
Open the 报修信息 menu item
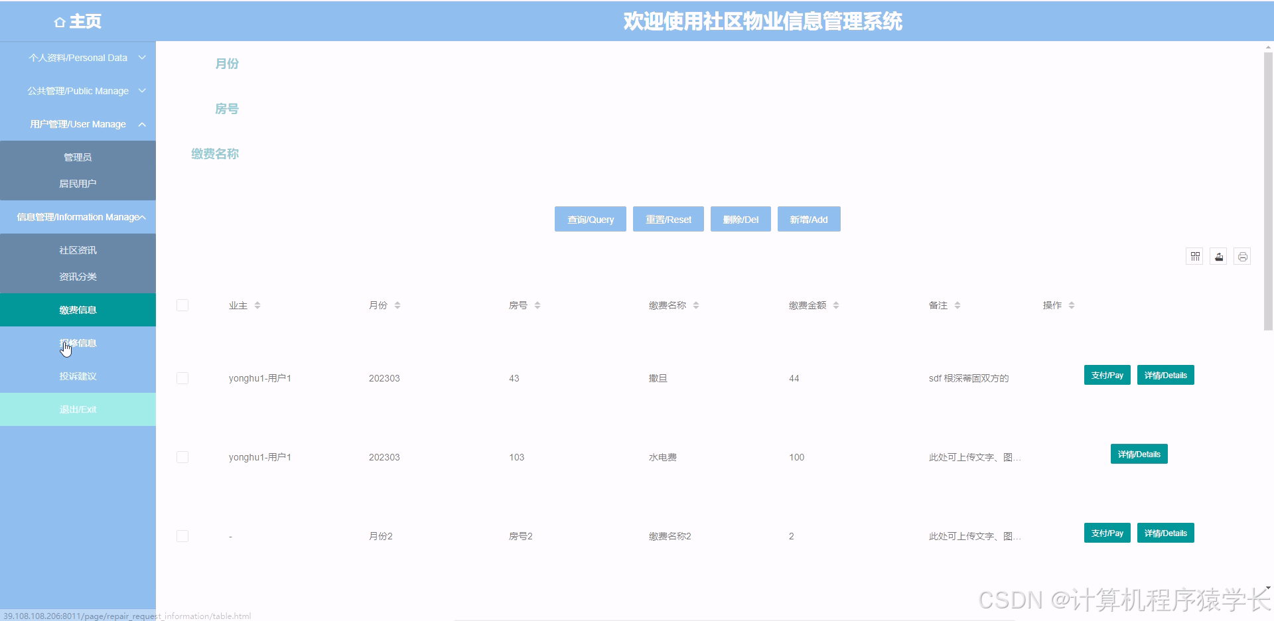tap(78, 343)
